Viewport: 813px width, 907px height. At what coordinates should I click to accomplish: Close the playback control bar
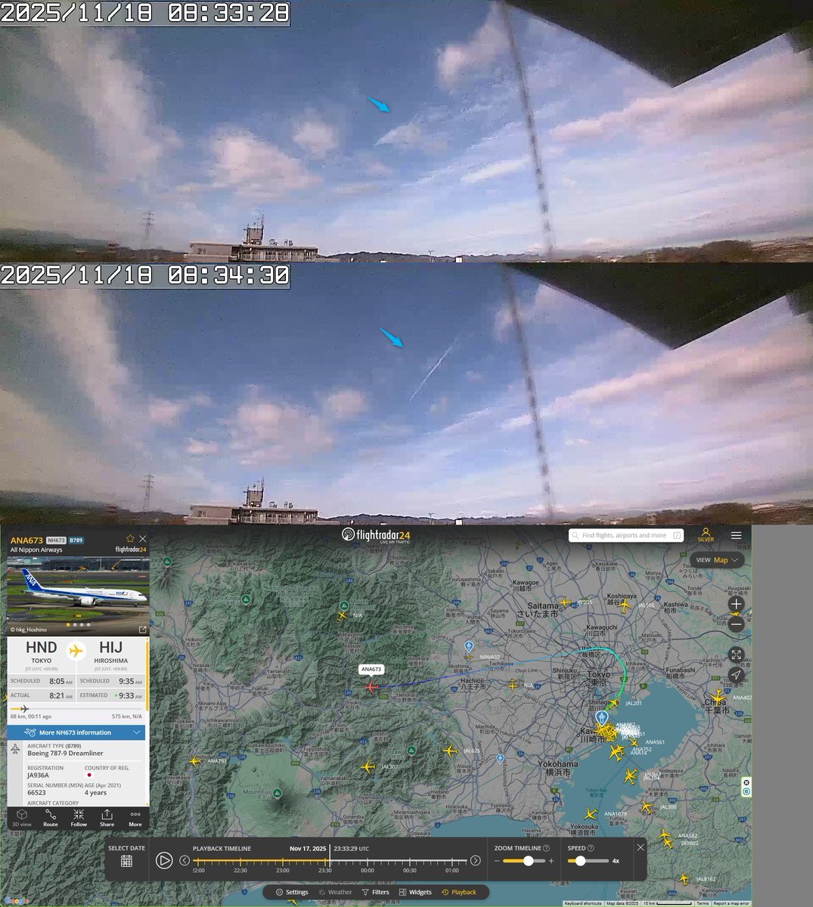point(641,847)
